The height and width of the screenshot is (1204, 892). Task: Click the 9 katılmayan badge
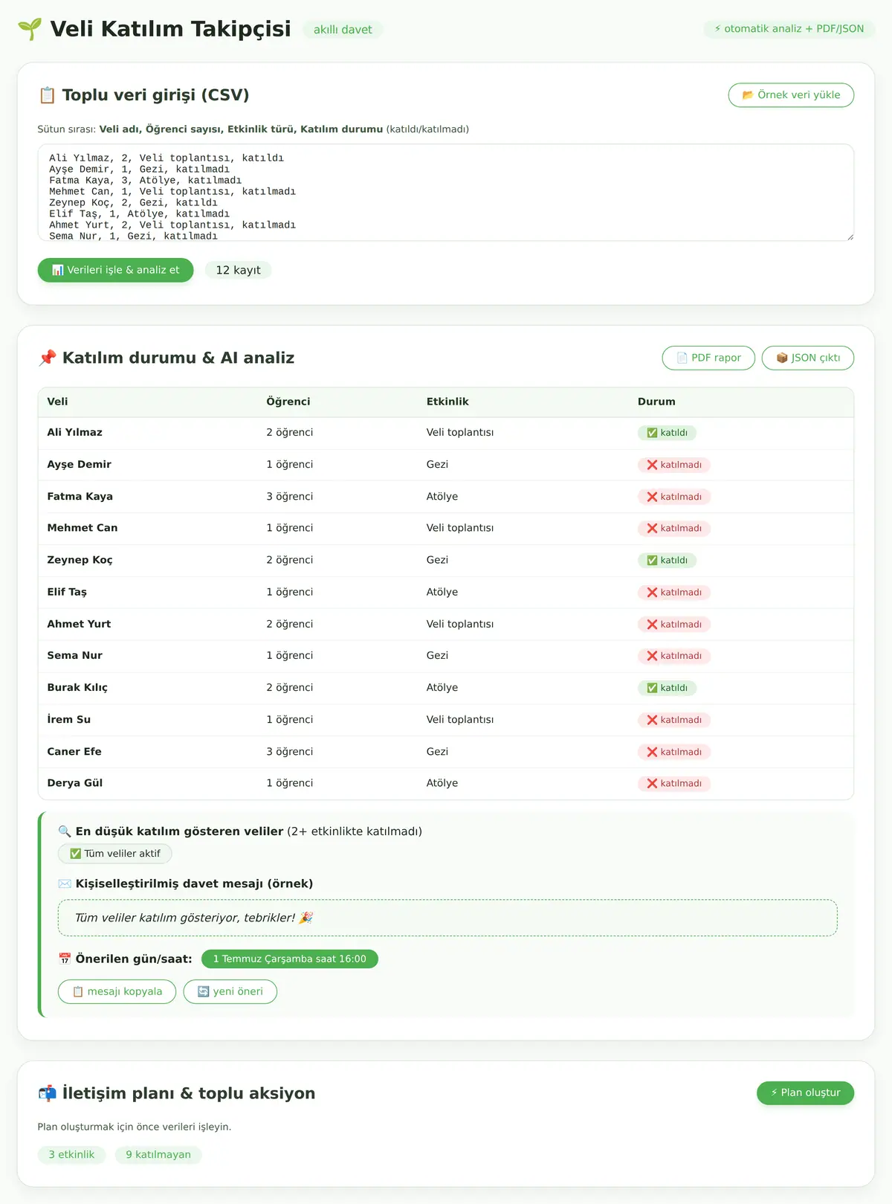pos(158,1155)
